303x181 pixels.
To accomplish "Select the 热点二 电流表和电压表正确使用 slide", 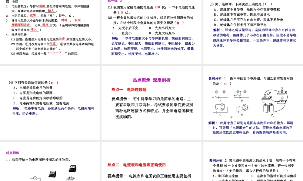I will coord(151,162).
